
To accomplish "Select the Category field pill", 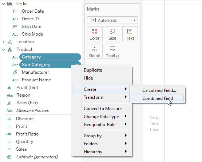I will 50,57.
